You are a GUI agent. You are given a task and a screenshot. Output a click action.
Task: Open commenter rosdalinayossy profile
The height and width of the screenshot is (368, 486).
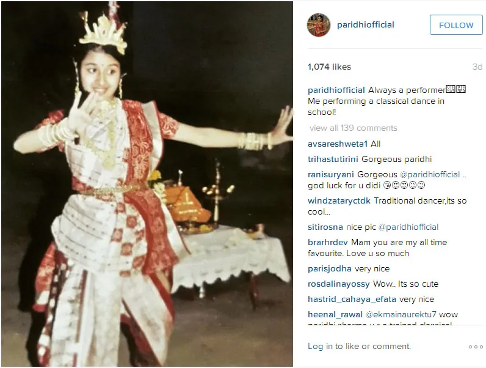[x=339, y=284]
